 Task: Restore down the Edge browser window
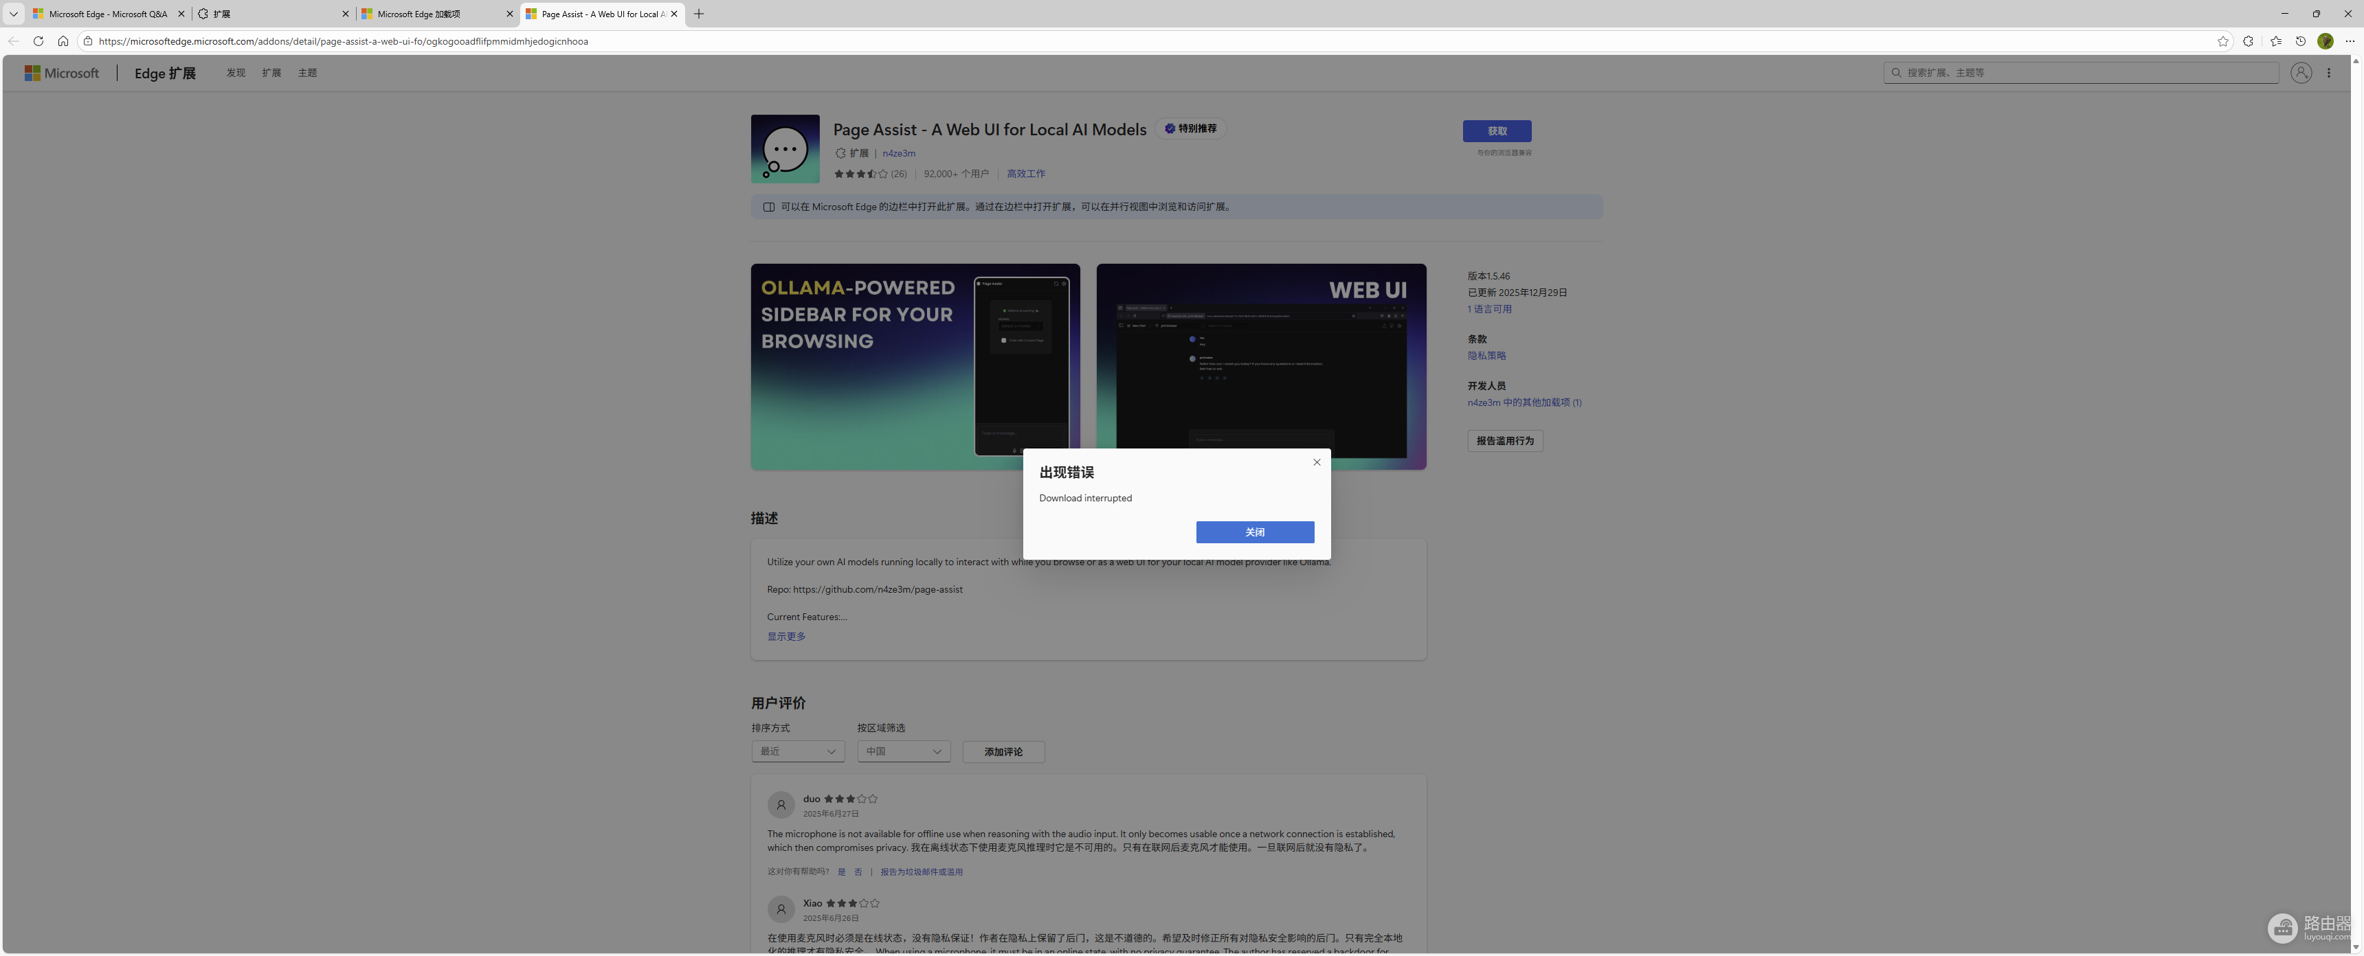[x=2317, y=14]
